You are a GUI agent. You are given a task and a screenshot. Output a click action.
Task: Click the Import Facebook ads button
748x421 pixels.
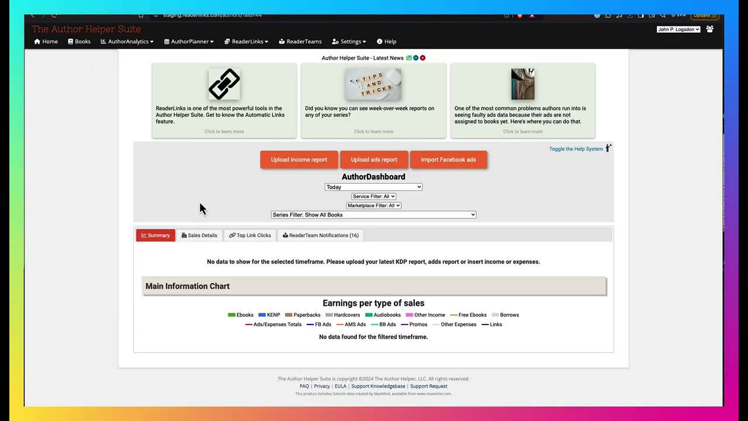448,160
